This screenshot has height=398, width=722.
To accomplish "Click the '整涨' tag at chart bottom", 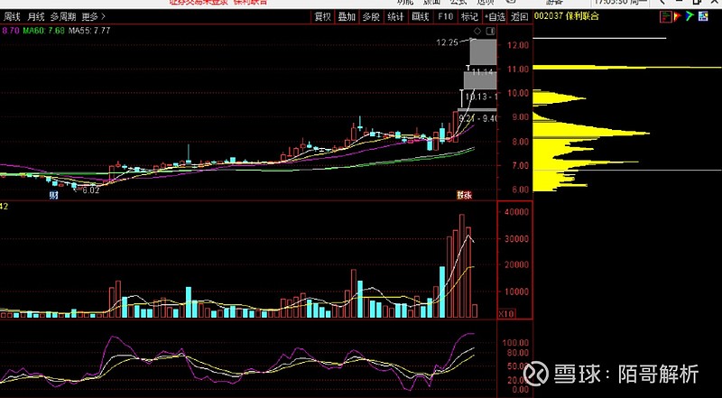I will point(464,195).
